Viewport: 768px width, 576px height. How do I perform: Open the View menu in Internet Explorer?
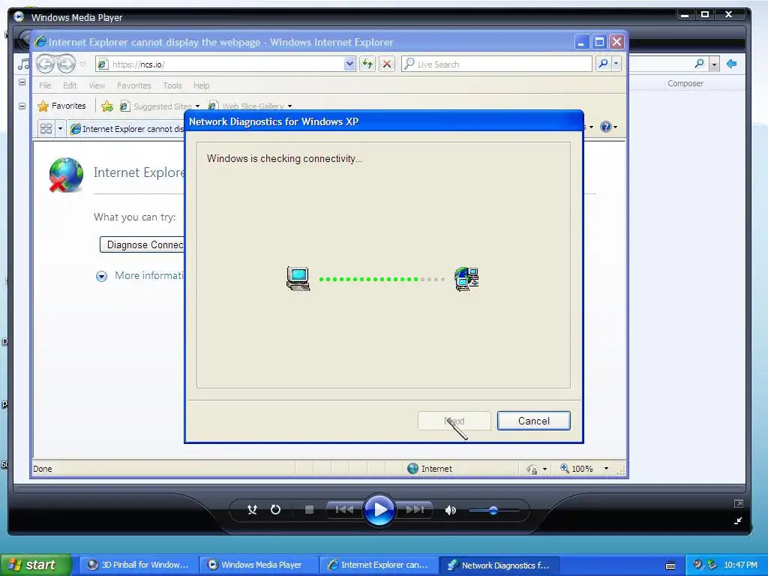coord(97,85)
